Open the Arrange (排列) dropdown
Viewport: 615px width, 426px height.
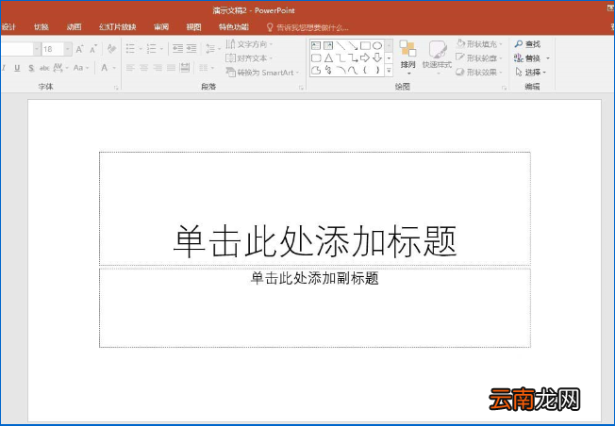[x=407, y=57]
